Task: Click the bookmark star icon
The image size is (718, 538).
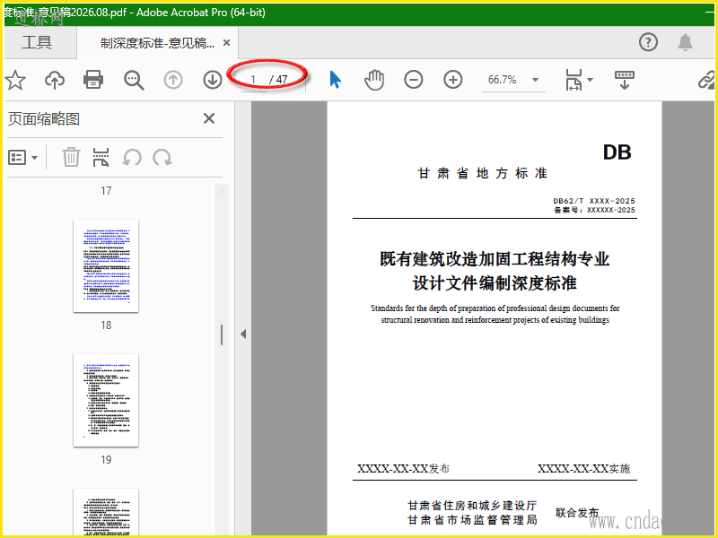Action: coord(15,80)
